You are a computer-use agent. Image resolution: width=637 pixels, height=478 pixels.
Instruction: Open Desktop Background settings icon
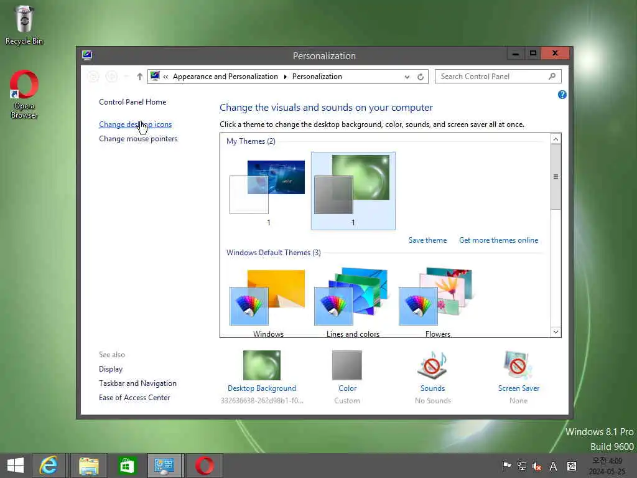262,365
